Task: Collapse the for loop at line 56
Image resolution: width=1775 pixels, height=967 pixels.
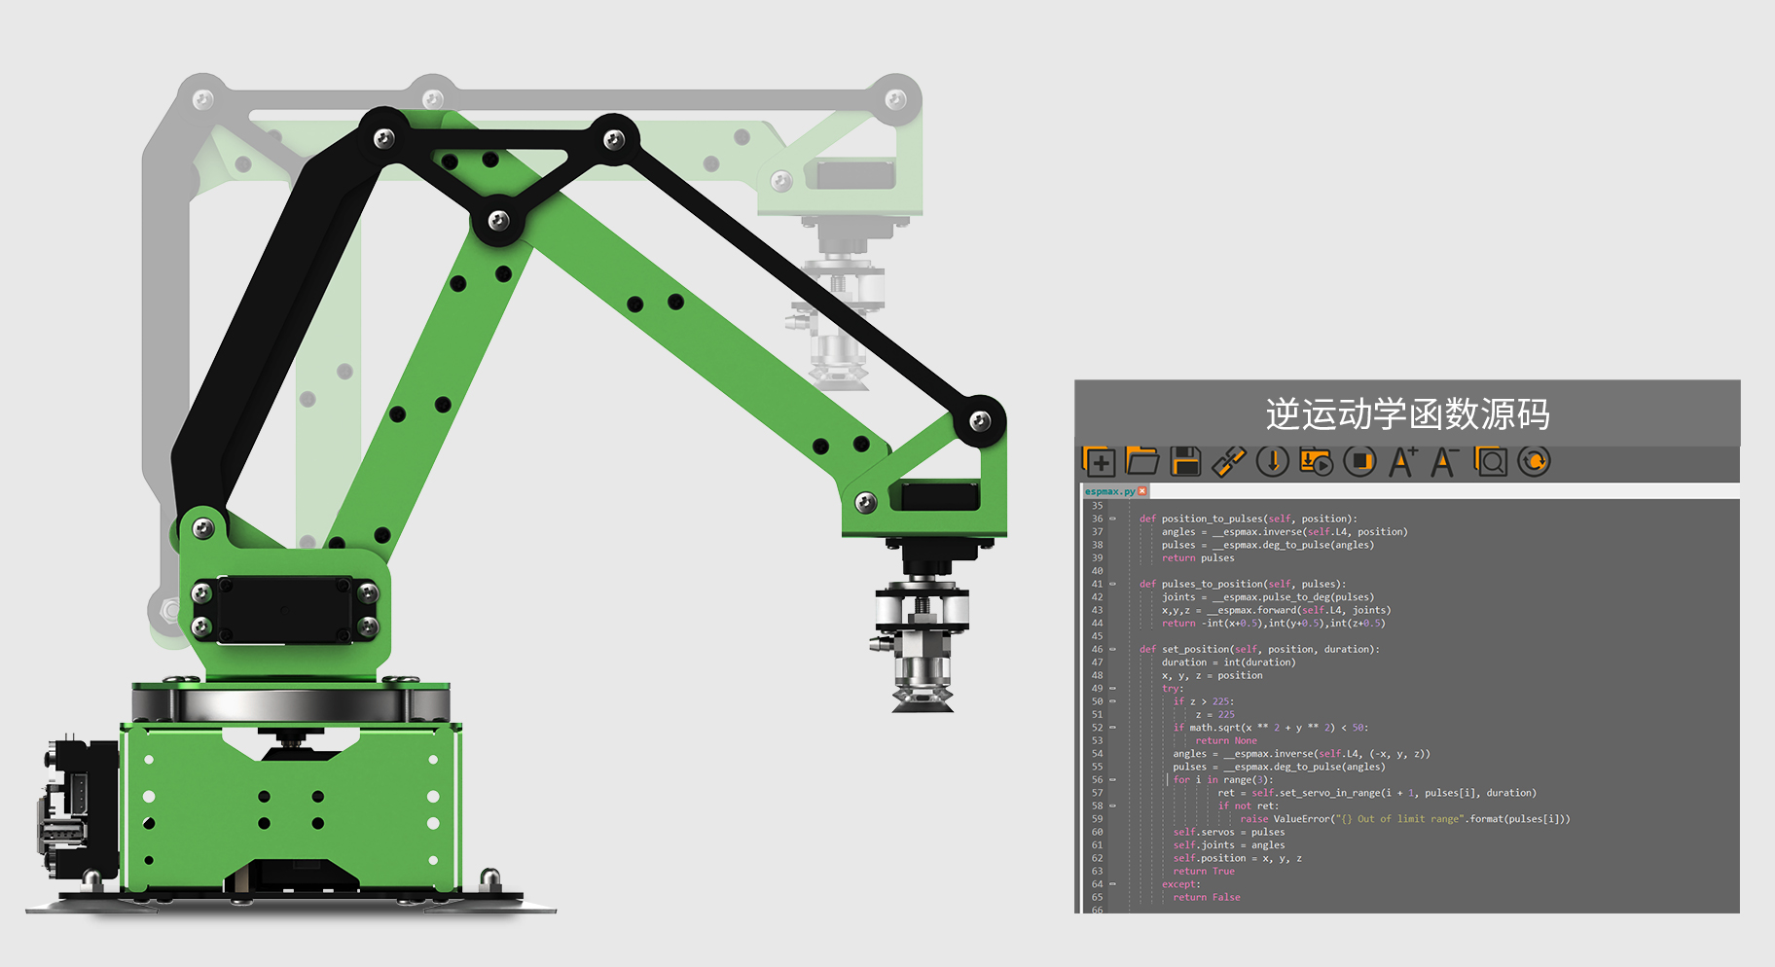Action: (x=1112, y=780)
